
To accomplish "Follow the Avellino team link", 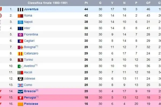I will point(30,66).
